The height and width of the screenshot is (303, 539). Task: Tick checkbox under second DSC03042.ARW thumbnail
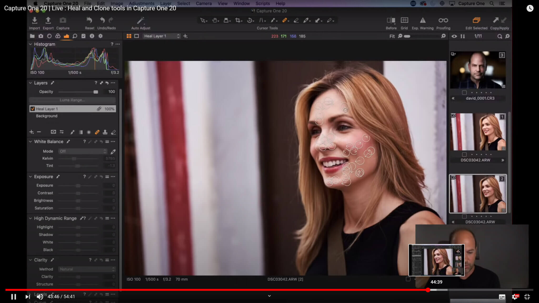tap(464, 216)
